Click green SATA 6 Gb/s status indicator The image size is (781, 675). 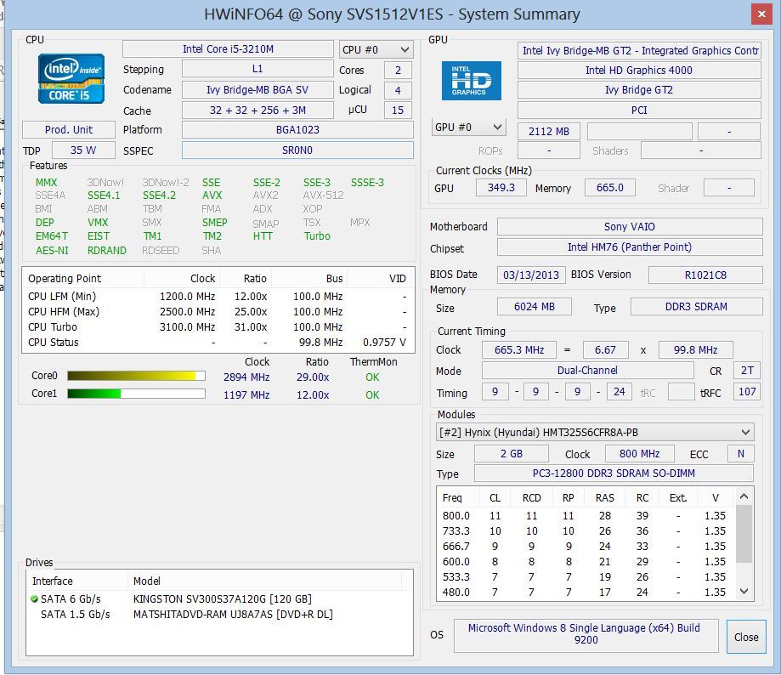pos(34,598)
